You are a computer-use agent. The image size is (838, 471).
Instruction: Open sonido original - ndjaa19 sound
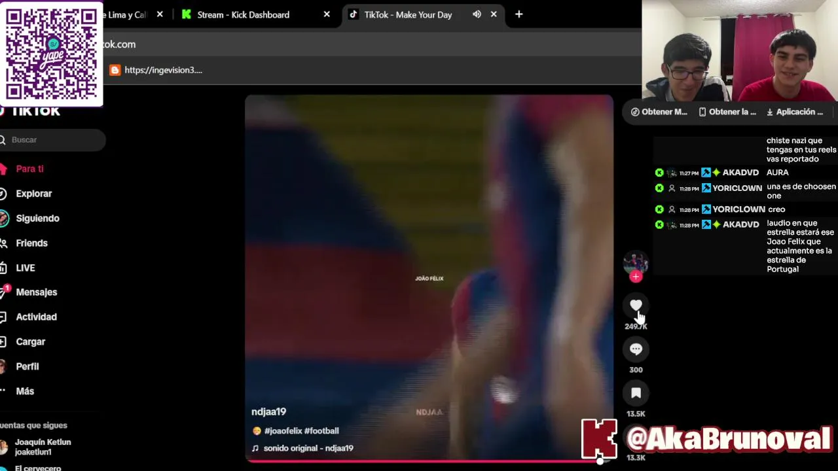coord(308,448)
